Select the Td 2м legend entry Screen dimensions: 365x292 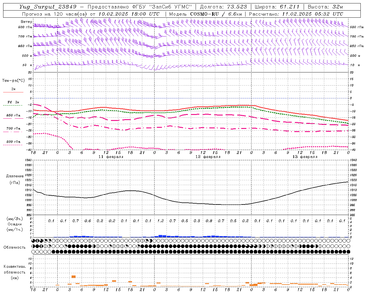tap(13, 102)
